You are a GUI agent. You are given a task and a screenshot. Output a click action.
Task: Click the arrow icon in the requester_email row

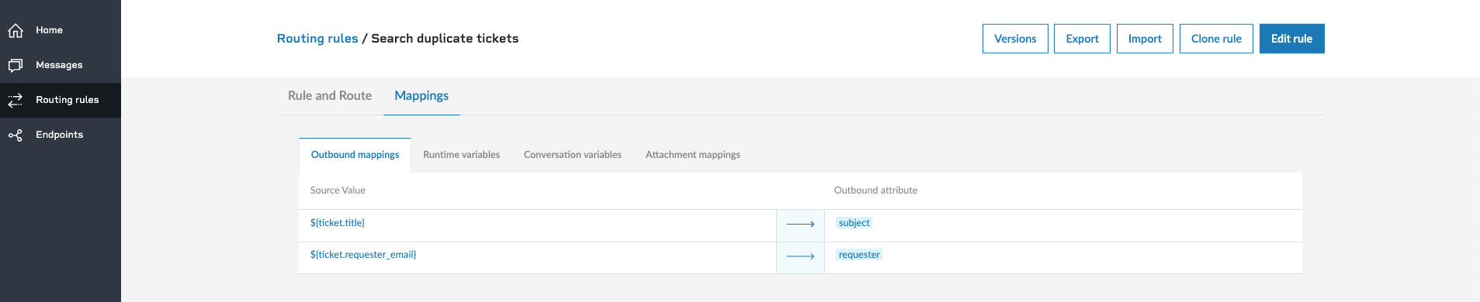pyautogui.click(x=800, y=256)
